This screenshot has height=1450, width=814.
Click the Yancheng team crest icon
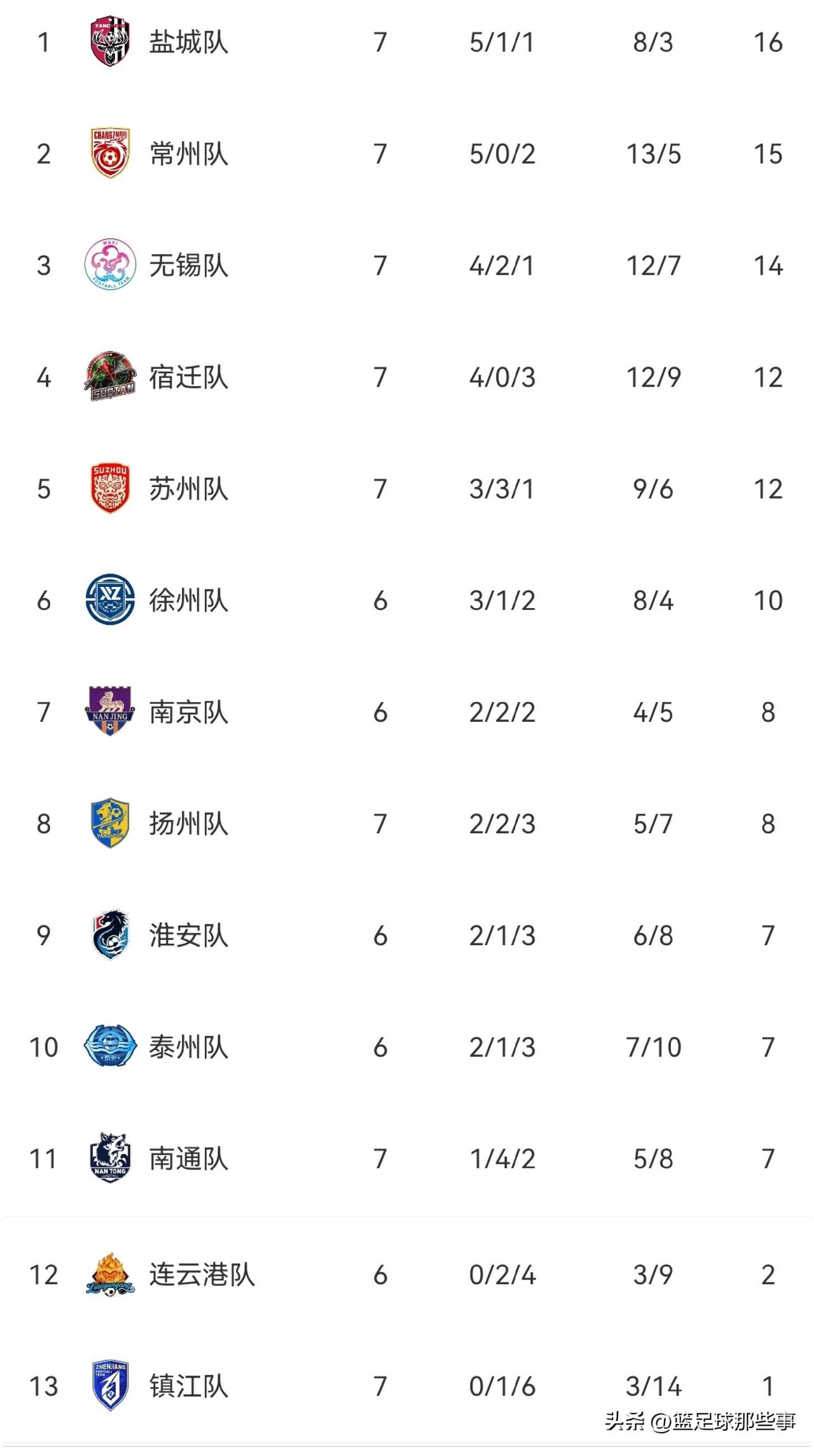click(110, 43)
